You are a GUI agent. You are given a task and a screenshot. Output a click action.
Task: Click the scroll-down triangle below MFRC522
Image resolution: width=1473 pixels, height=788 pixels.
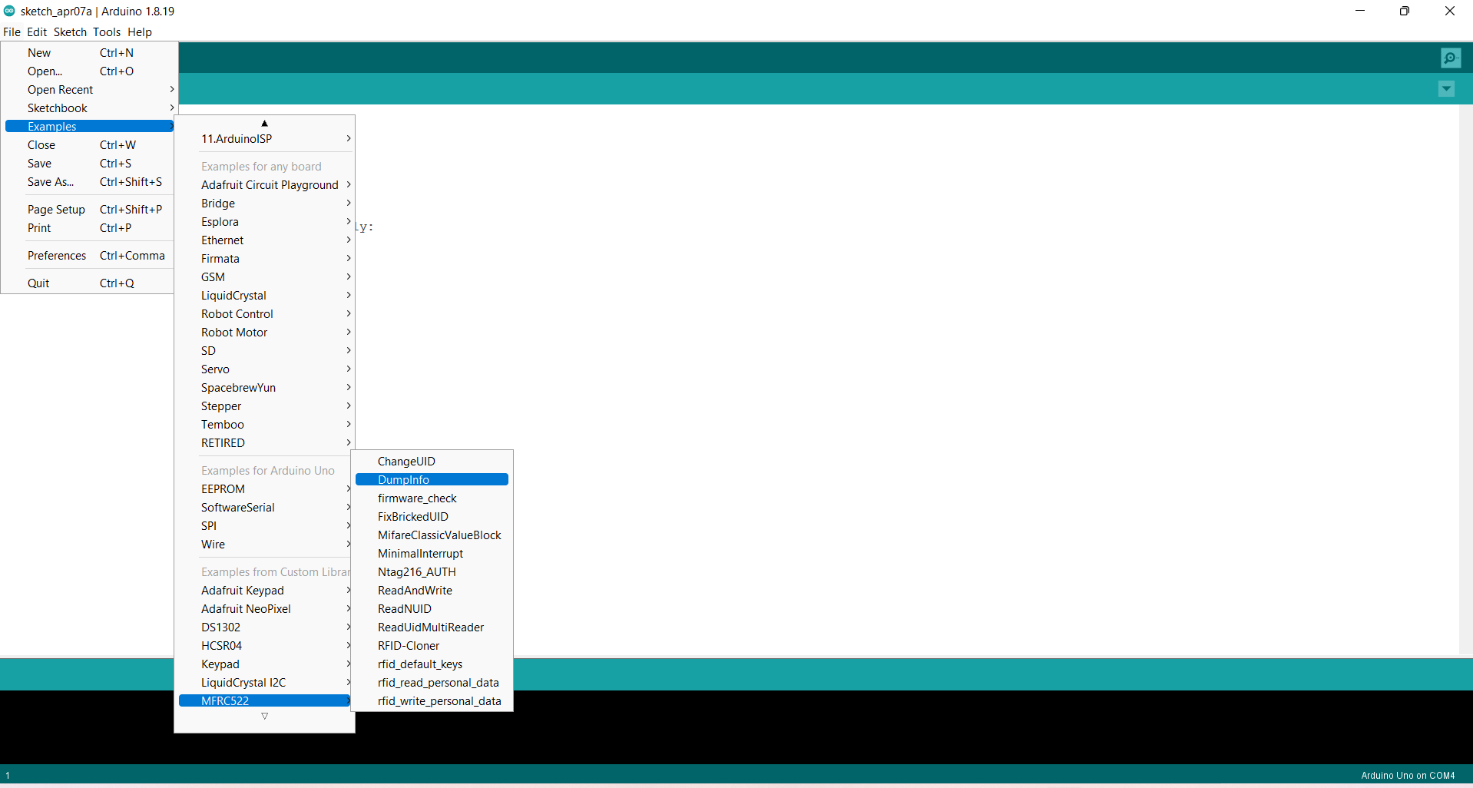pyautogui.click(x=264, y=716)
